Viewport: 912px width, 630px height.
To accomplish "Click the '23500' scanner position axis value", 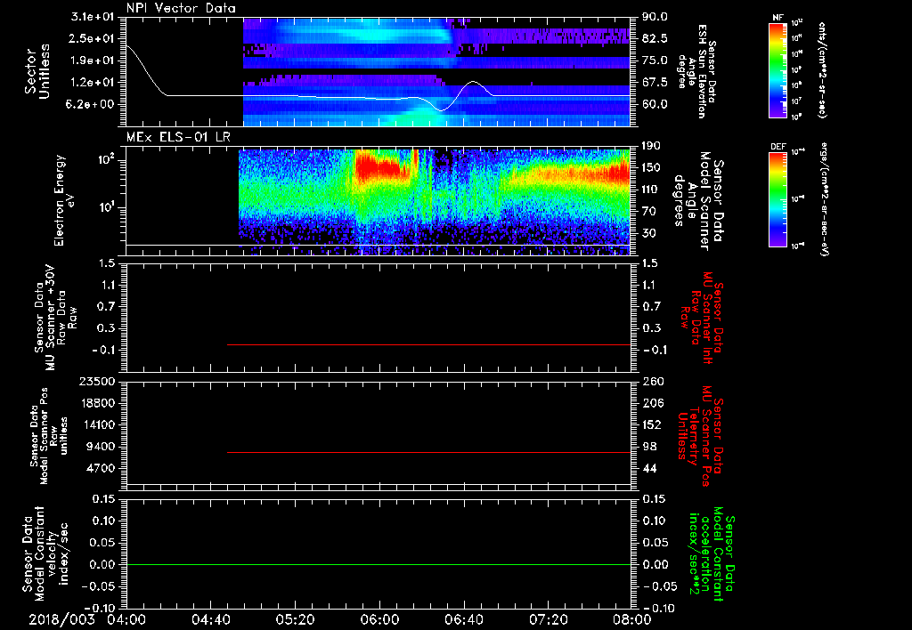I will tap(98, 381).
